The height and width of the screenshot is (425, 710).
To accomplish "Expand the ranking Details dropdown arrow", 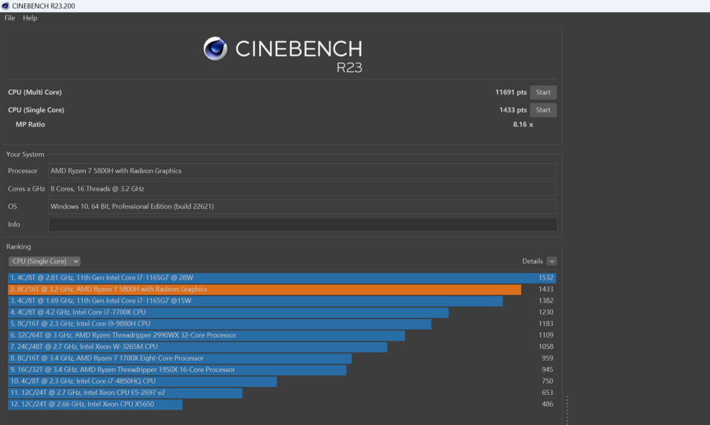I will pyautogui.click(x=551, y=261).
